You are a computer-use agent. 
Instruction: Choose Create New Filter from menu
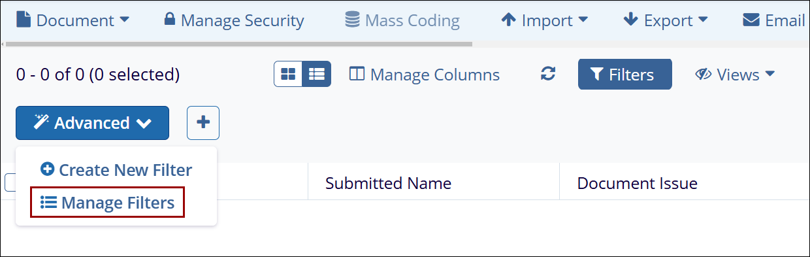click(116, 170)
